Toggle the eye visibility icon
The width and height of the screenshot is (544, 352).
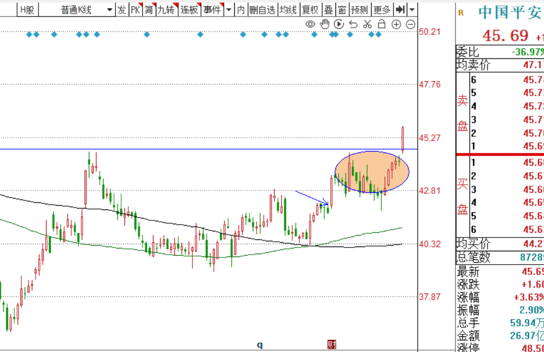tap(310, 24)
